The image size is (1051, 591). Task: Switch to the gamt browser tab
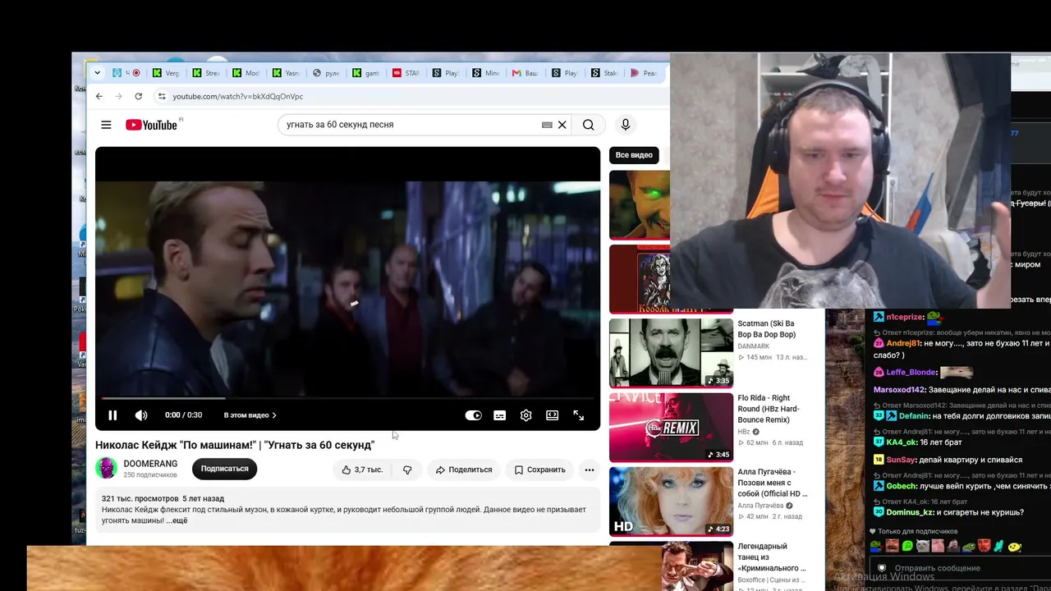click(365, 73)
